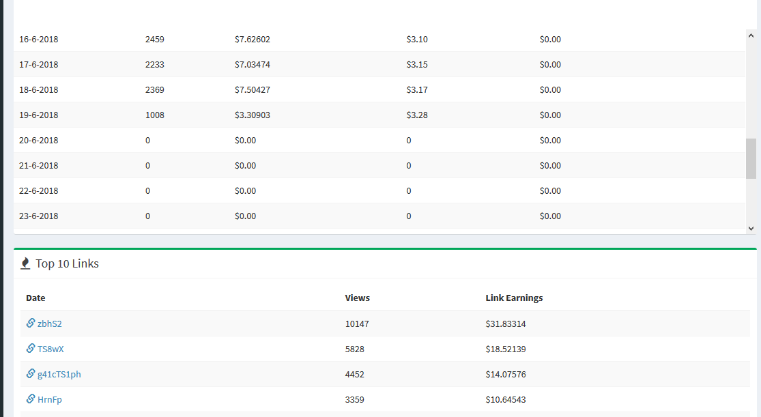Viewport: 761px width, 417px height.
Task: Open the zbhS2 link
Action: coord(49,324)
